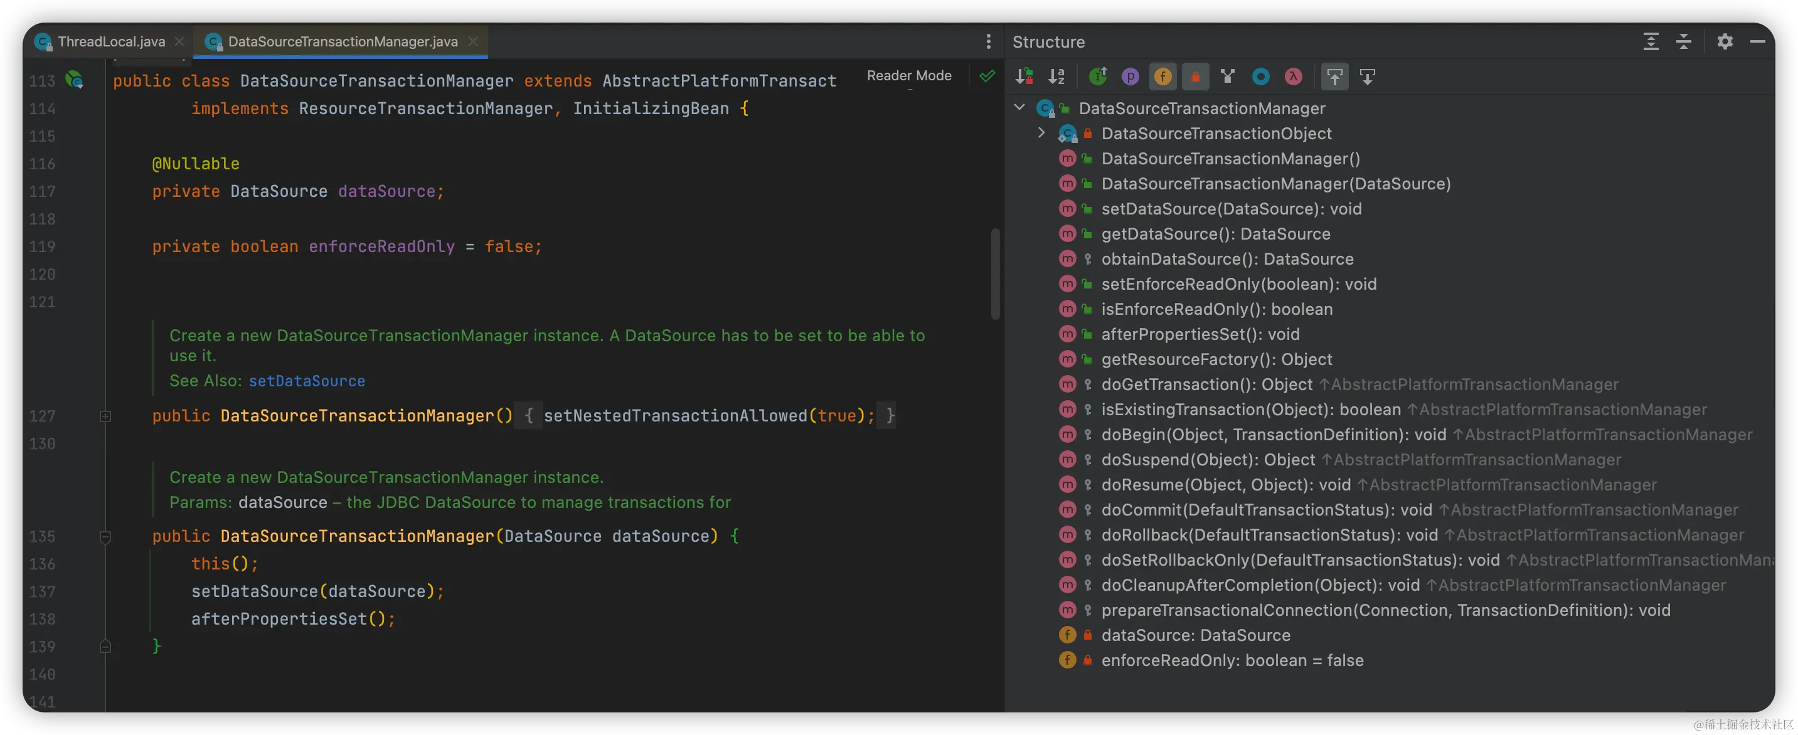
Task: Toggle Show Properties filter
Action: pos(1130,77)
